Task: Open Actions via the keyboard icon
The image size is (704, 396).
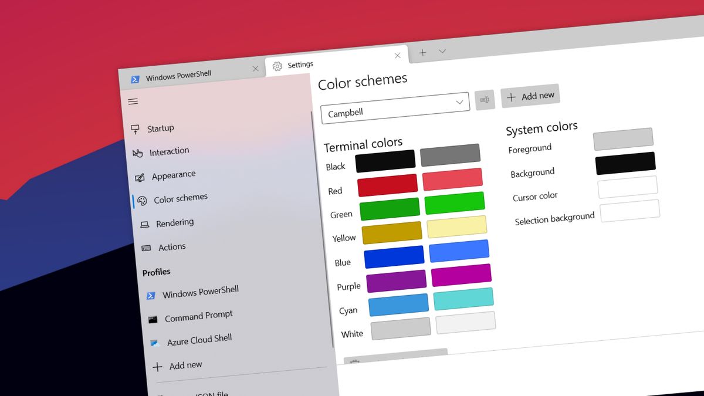Action: pyautogui.click(x=147, y=246)
